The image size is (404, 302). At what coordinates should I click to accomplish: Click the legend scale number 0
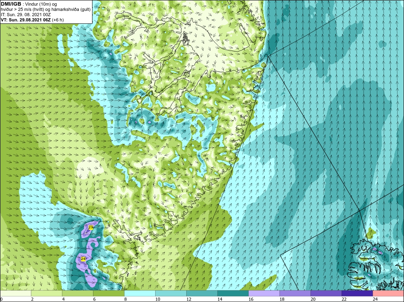click(x=1, y=299)
